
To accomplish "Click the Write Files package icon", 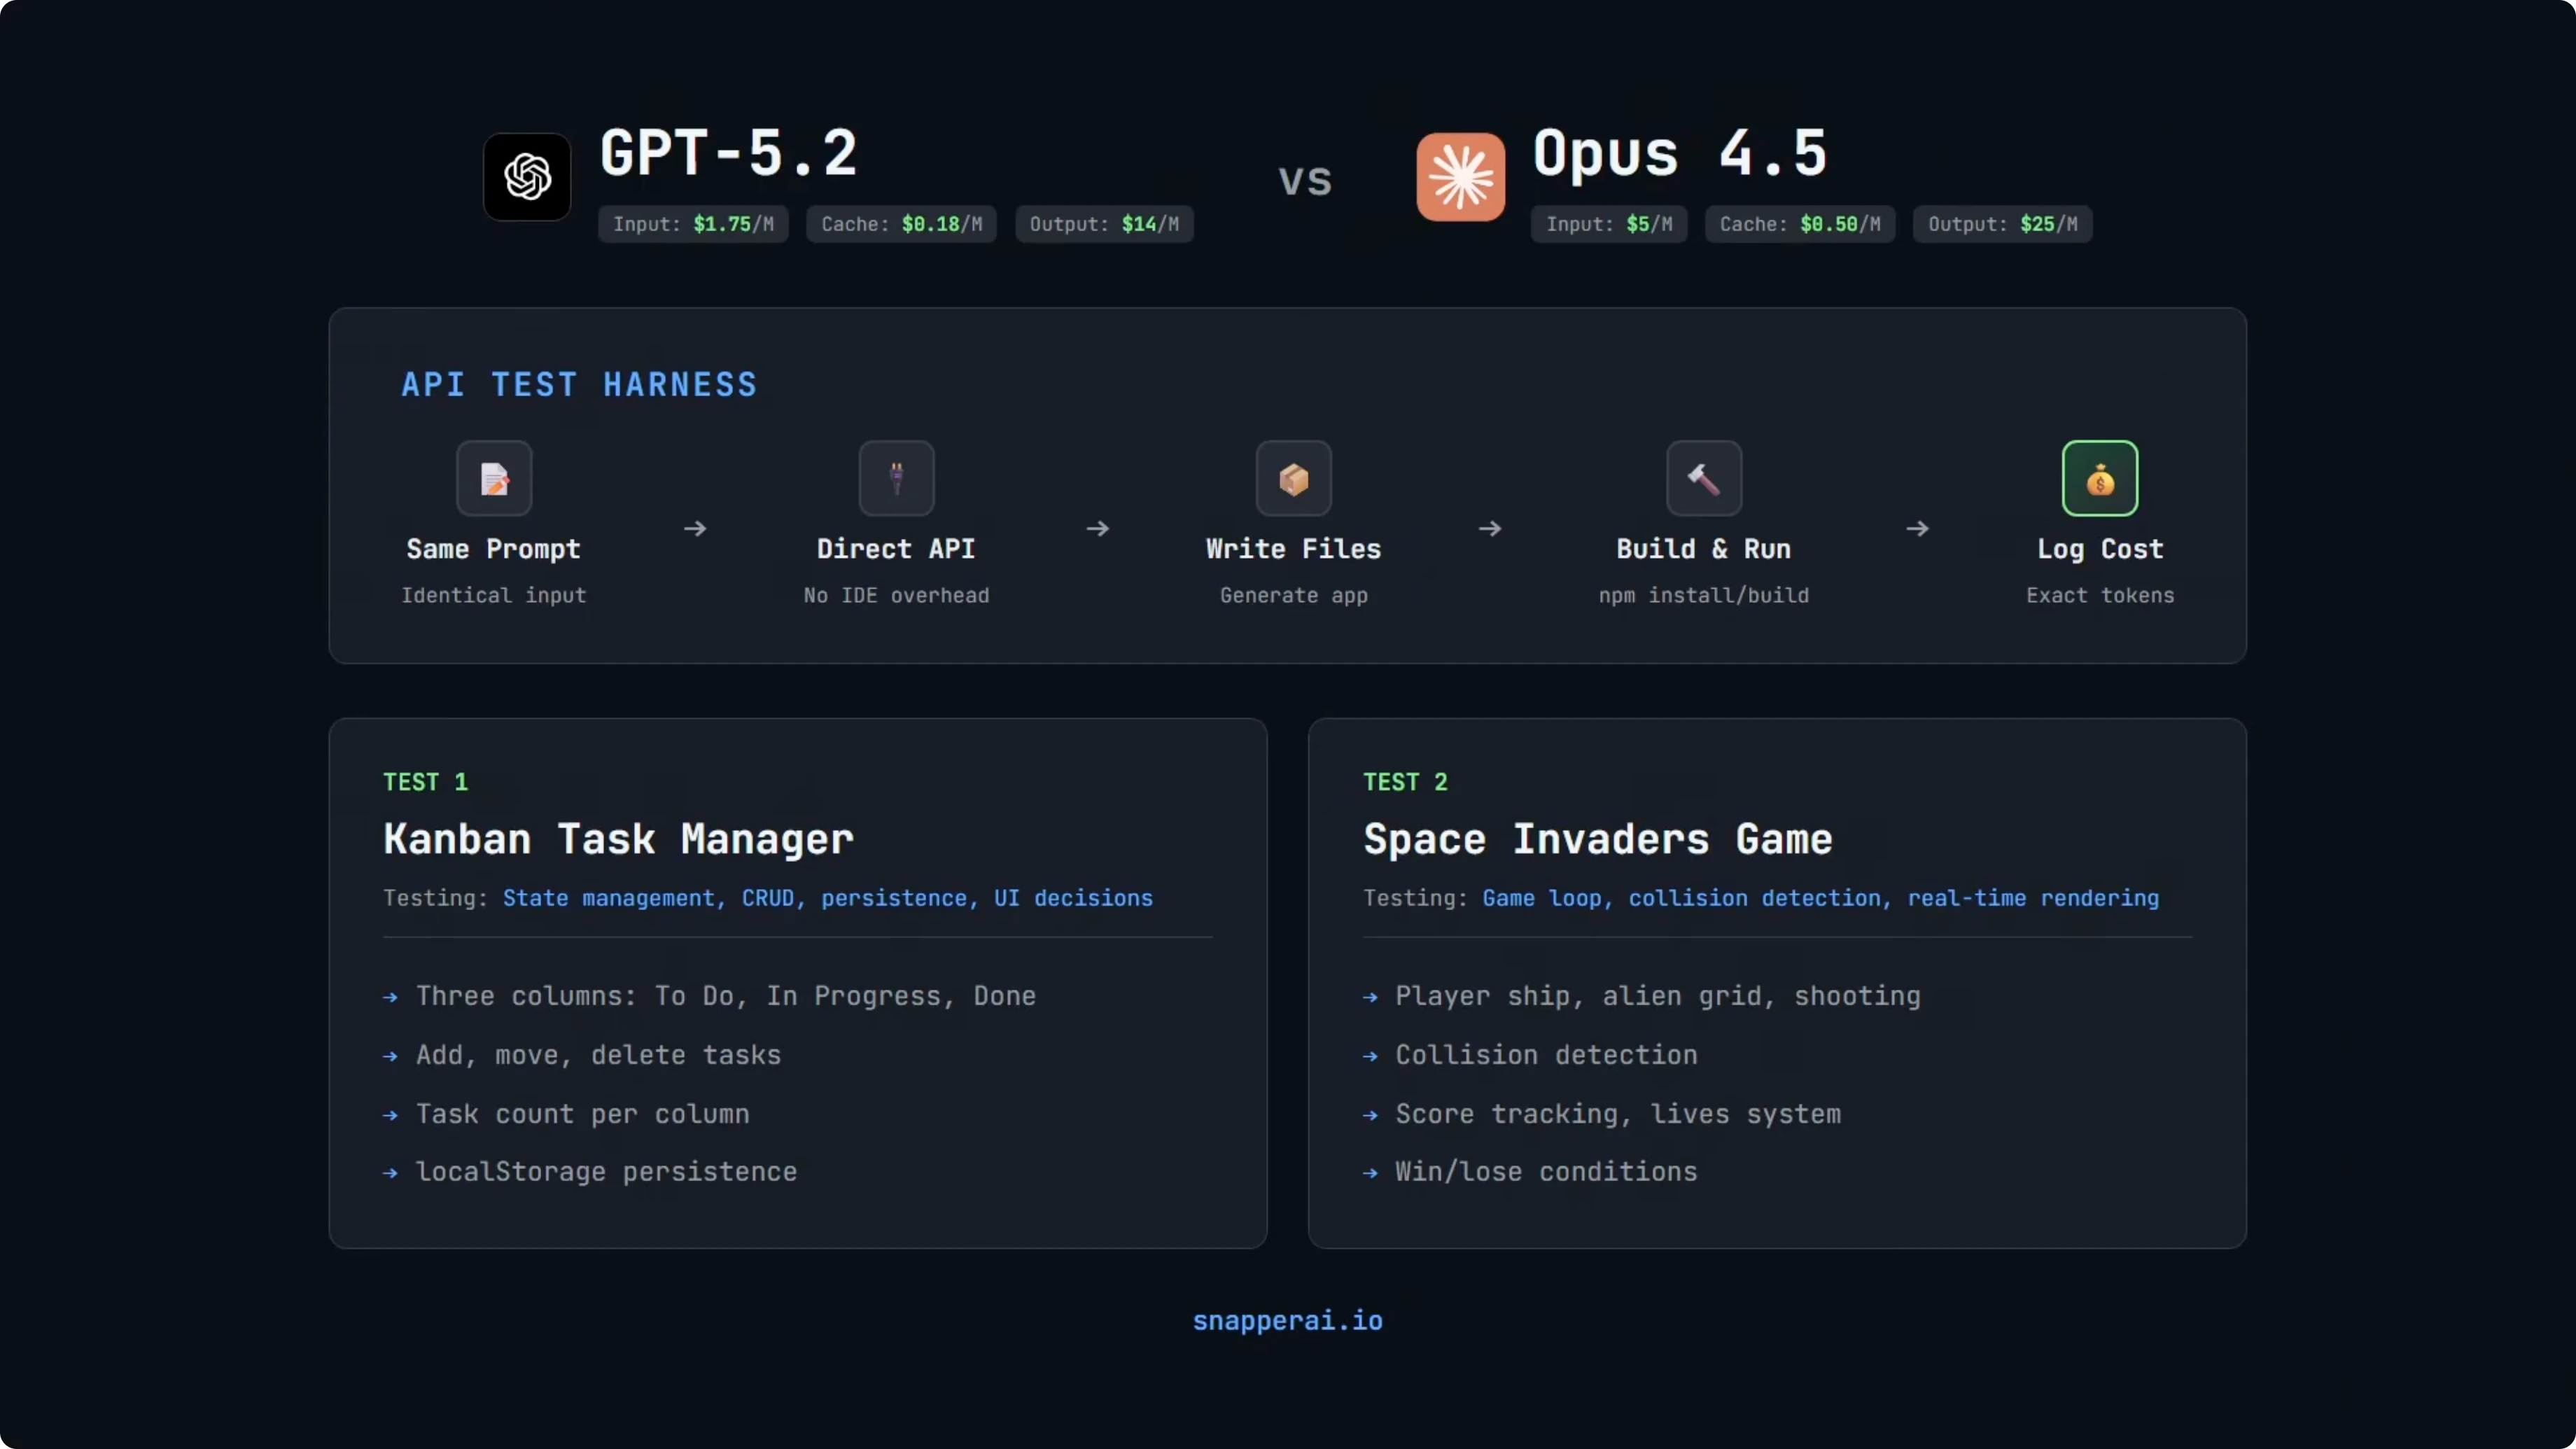I will (x=1293, y=479).
